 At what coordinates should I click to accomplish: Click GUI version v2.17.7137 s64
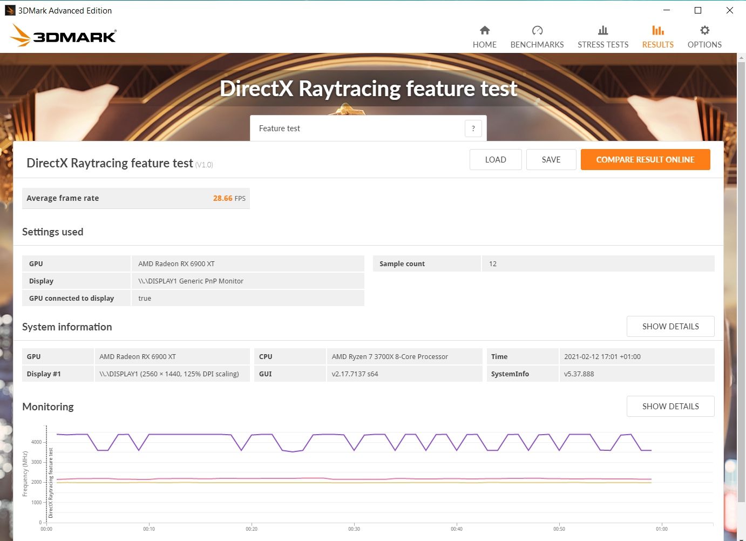click(x=355, y=374)
